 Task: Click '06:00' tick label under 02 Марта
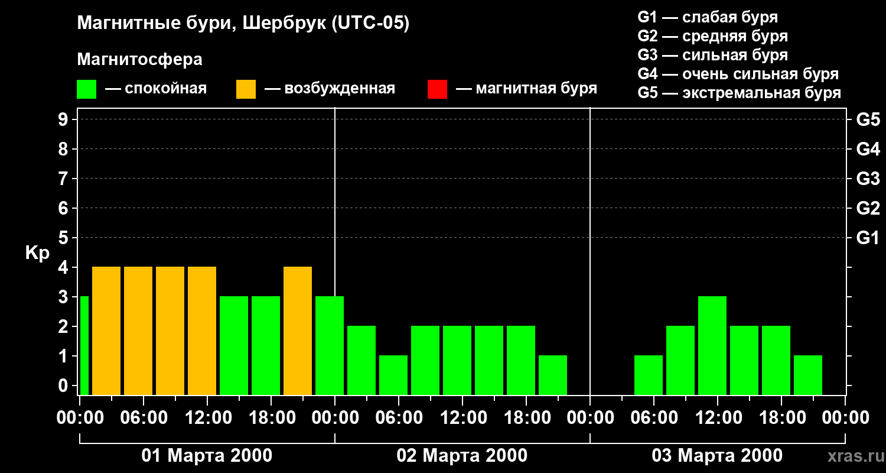(x=399, y=418)
